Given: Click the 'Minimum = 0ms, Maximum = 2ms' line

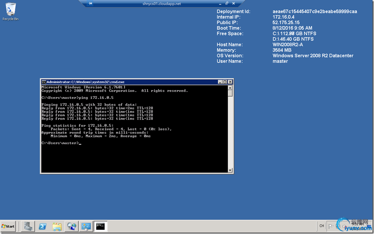Looking at the screenshot, I should [101, 136].
